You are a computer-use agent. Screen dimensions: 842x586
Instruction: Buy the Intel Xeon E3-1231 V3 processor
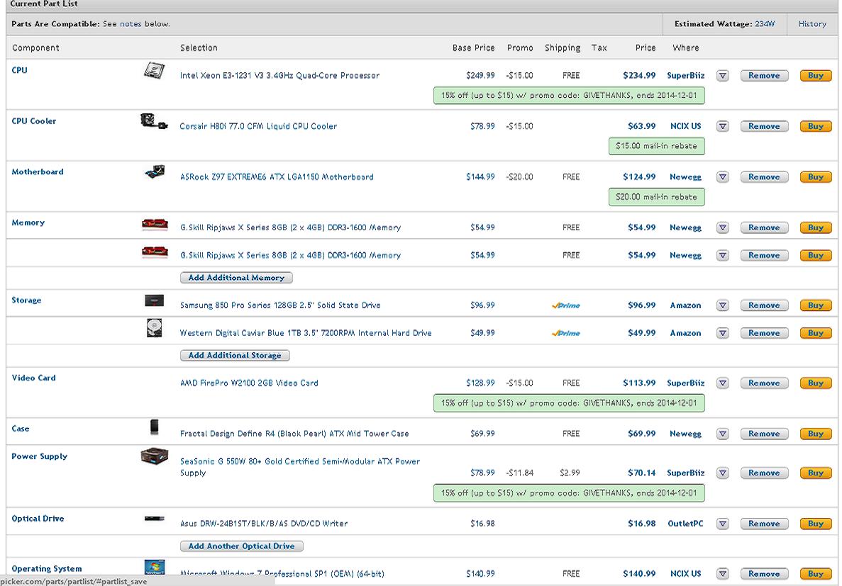816,76
